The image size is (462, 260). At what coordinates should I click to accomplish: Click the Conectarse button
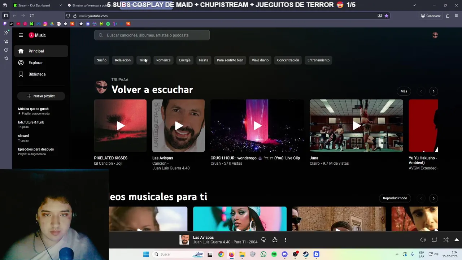pos(431,16)
